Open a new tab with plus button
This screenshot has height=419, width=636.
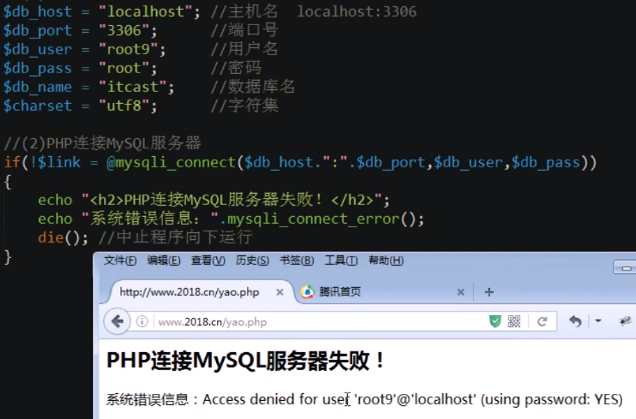click(489, 292)
